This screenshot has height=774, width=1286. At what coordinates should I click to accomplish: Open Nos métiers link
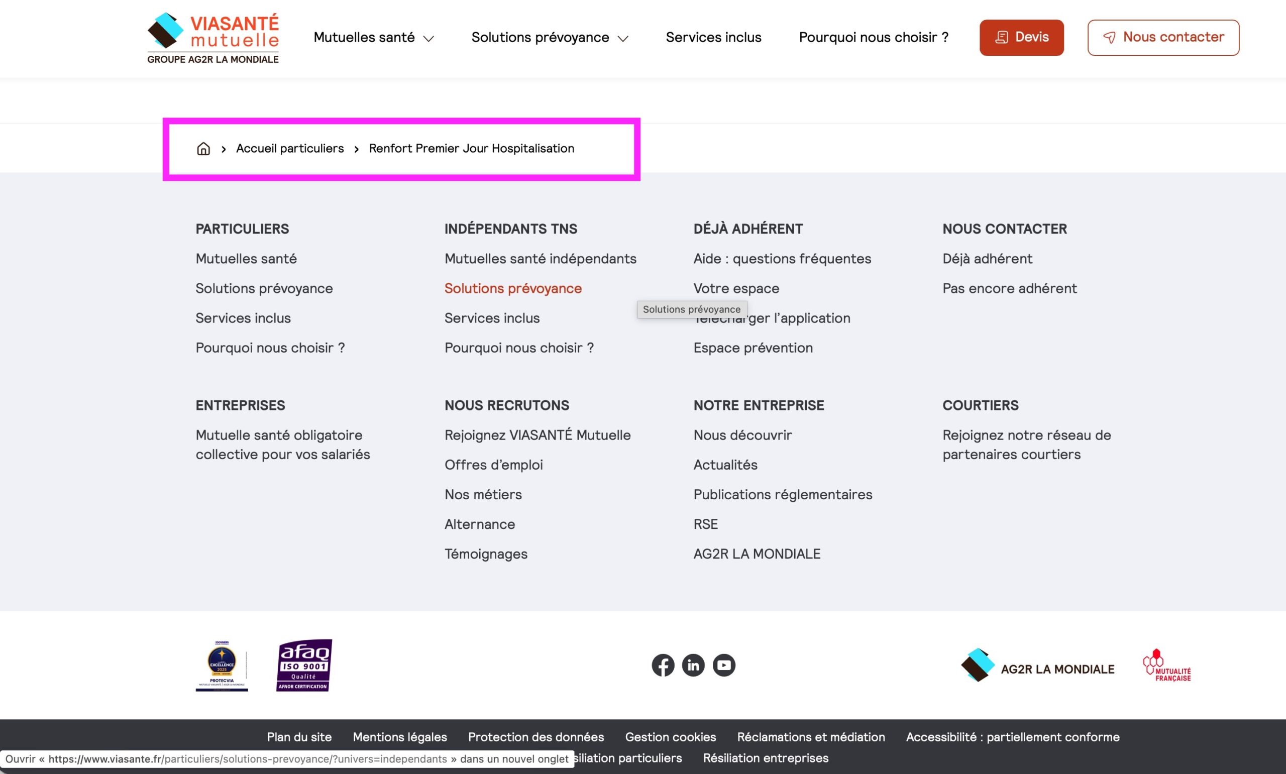point(483,494)
